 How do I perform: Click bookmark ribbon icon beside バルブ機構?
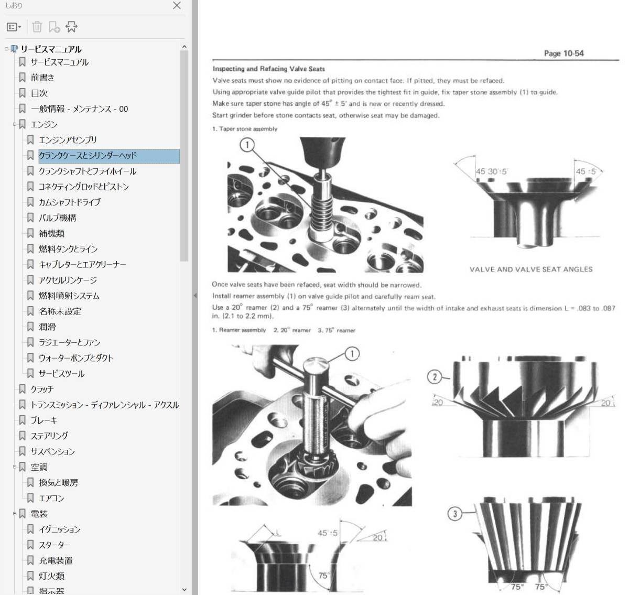30,218
